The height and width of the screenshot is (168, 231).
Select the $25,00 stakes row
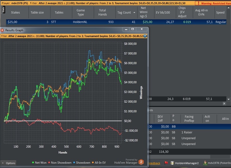click(116, 22)
